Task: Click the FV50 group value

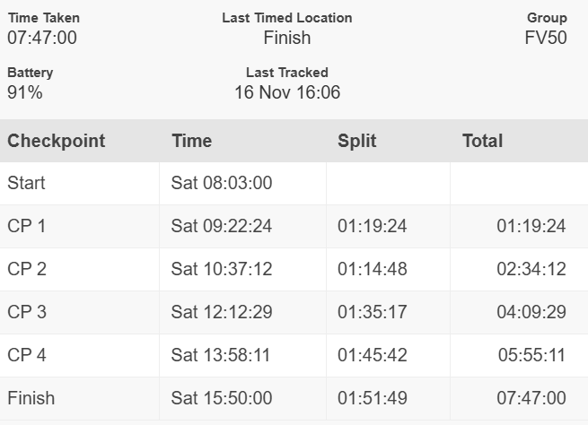Action: (546, 38)
